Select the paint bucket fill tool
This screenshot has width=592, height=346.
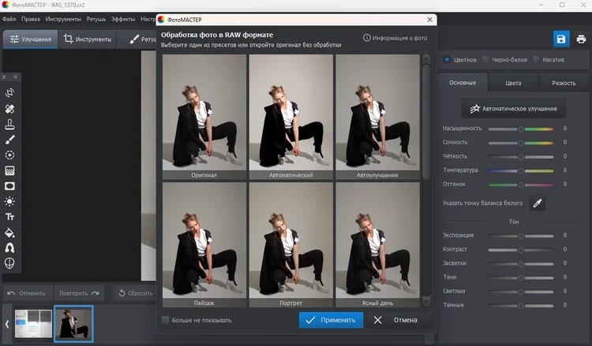[x=10, y=233]
